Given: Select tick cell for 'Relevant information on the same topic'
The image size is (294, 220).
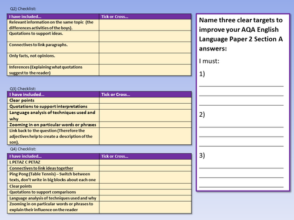Looking at the screenshot, I should click(x=145, y=25).
